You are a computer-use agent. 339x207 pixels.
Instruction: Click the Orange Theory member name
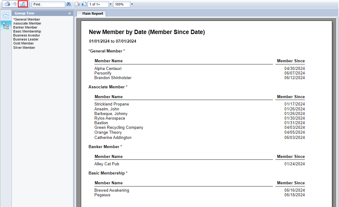[108, 132]
